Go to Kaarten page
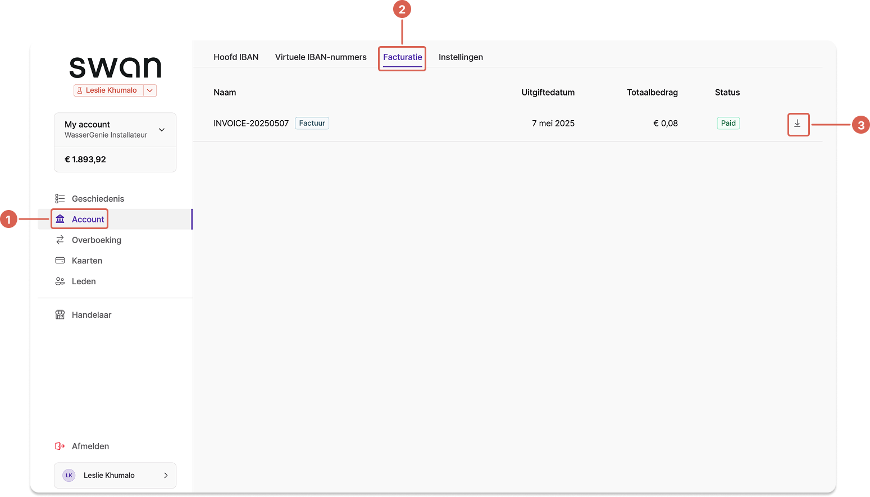This screenshot has width=870, height=497. coord(115,261)
